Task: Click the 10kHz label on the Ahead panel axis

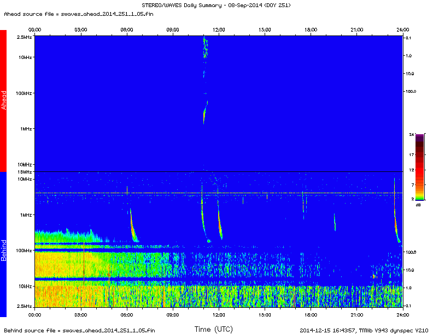Action: [25, 57]
